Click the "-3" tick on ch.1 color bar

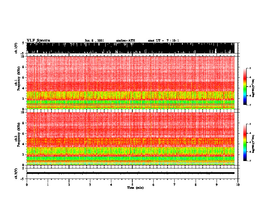tap(249, 68)
